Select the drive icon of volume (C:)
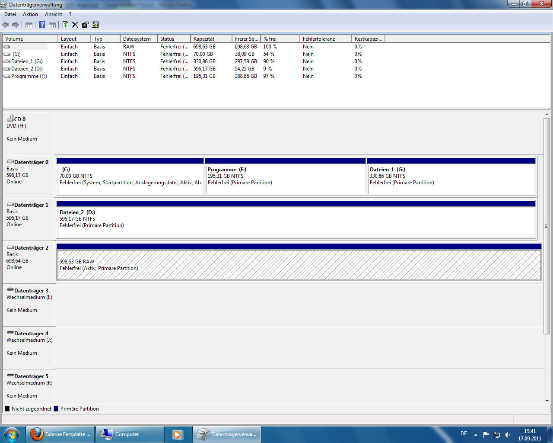553x443 pixels. click(7, 54)
